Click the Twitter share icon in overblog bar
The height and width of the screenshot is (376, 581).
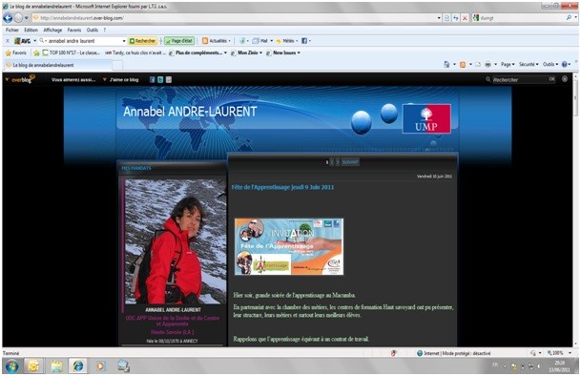click(160, 80)
